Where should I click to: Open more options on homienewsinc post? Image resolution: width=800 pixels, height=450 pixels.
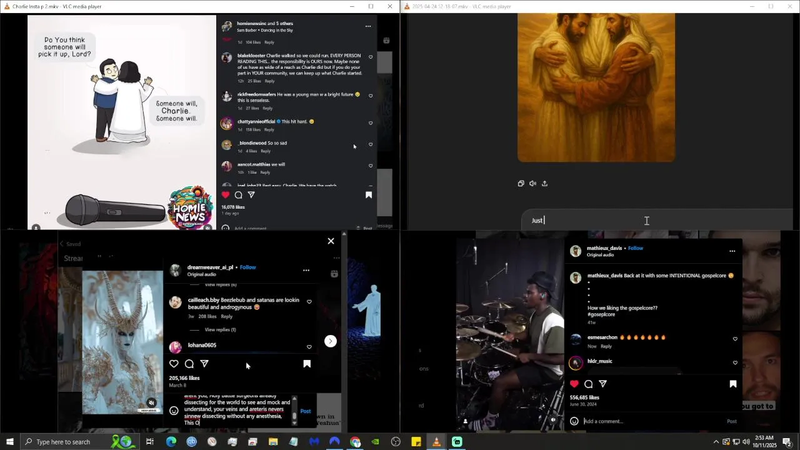[x=368, y=26]
